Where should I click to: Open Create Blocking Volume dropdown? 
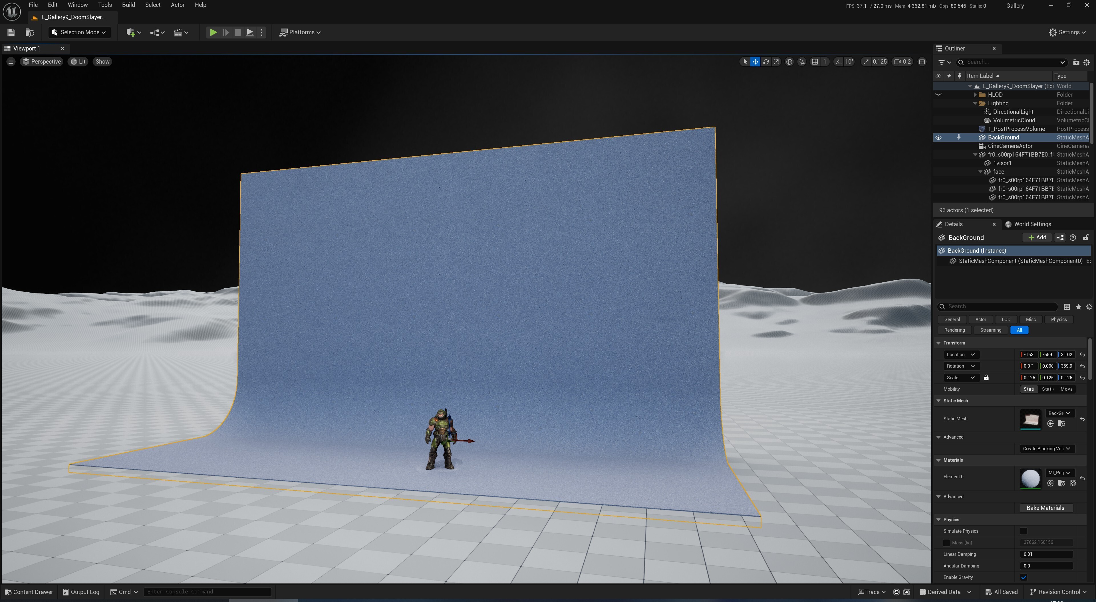pyautogui.click(x=1047, y=449)
